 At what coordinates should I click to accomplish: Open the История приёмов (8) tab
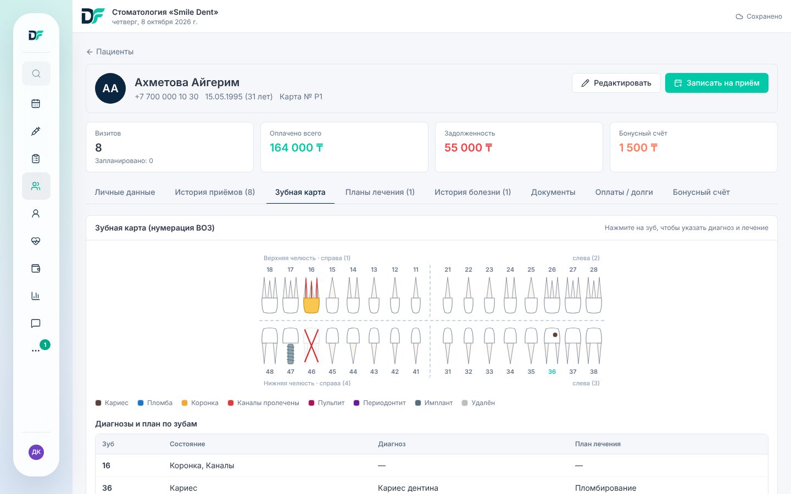coord(215,192)
